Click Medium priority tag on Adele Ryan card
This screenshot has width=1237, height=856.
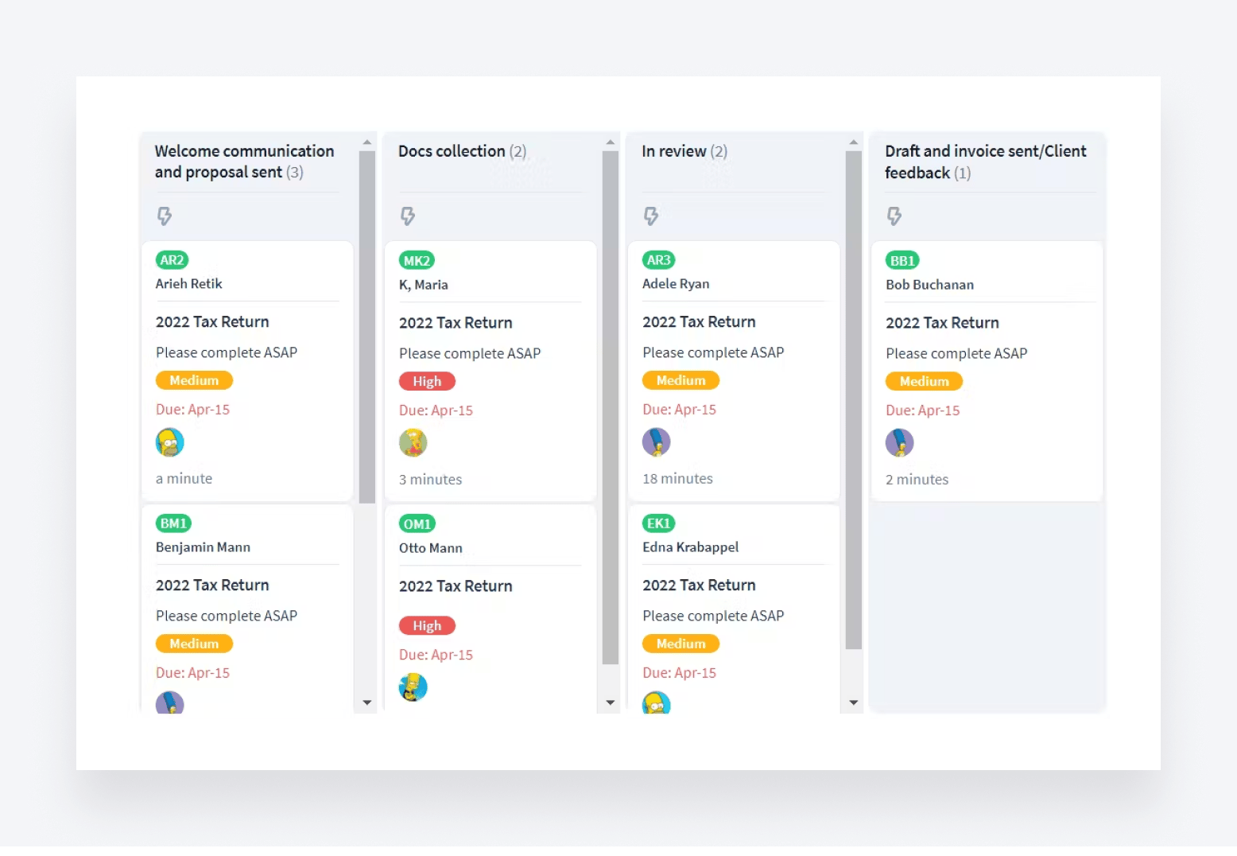coord(681,380)
